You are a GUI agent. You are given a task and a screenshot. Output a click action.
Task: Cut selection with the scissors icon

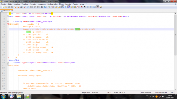[x=25, y=7]
